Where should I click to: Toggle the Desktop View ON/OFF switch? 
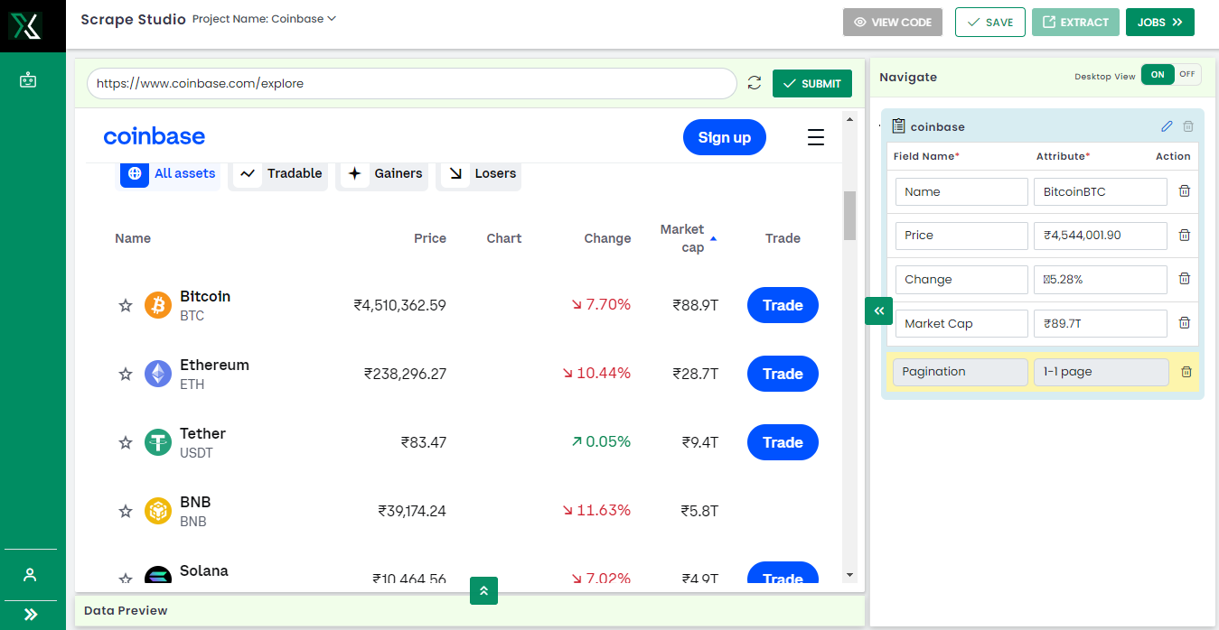(x=1171, y=75)
